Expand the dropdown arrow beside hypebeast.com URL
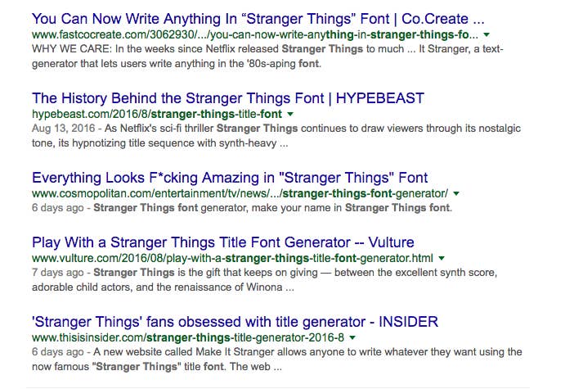Viewport: 565px width, 389px height. pyautogui.click(x=290, y=114)
